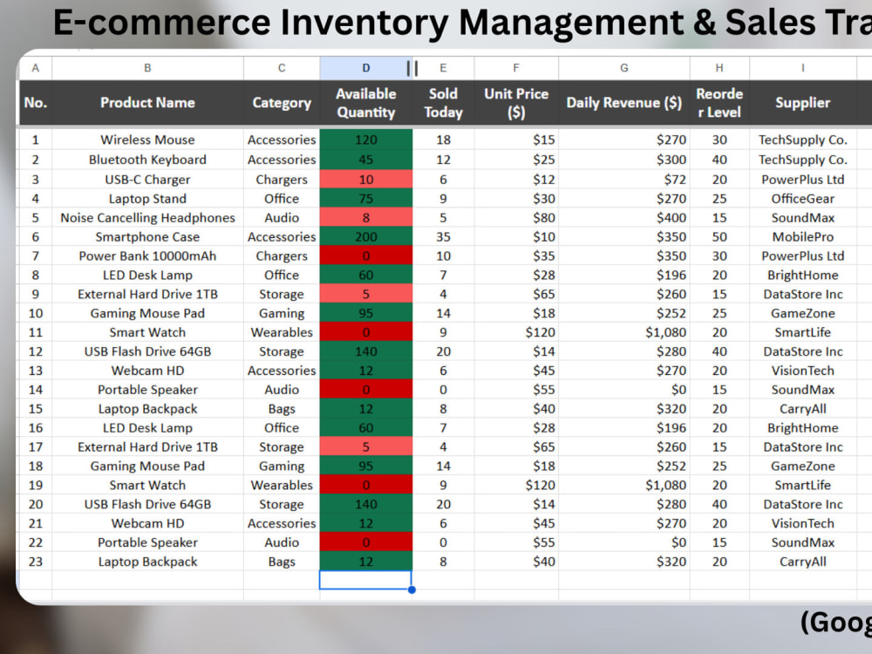The image size is (872, 654).
Task: Click quantity cell '120' for Wireless Mouse
Action: [x=366, y=140]
